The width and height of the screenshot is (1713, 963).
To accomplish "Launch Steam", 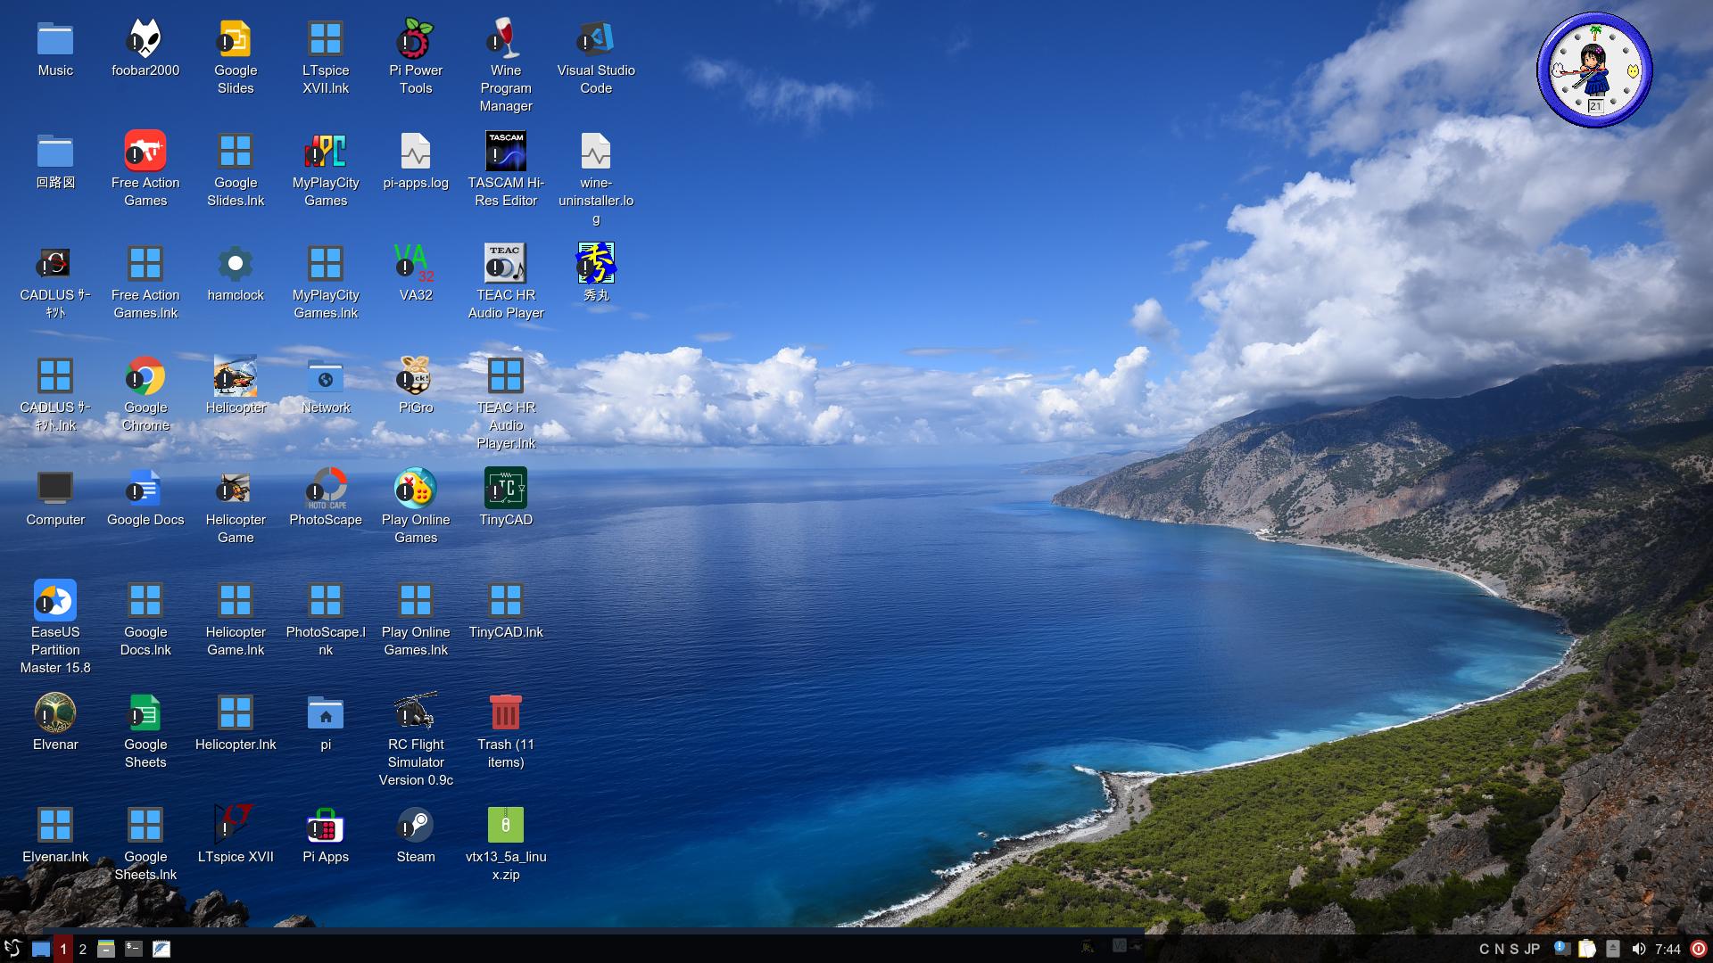I will pos(416,825).
